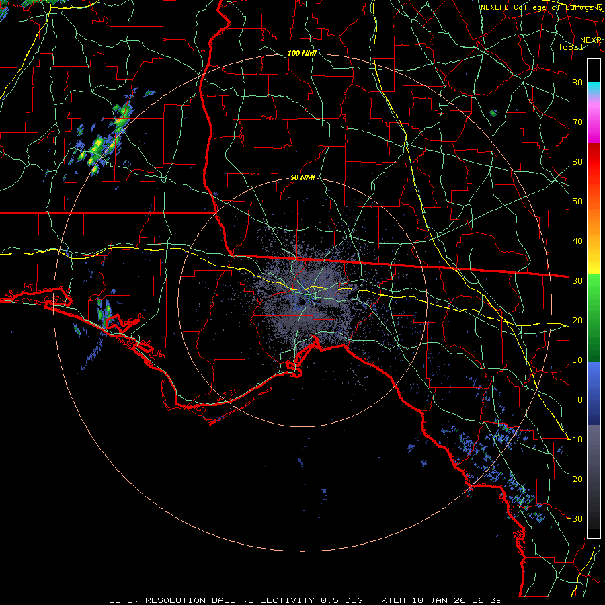Click the 70 value on the dBZ scale

pos(577,122)
